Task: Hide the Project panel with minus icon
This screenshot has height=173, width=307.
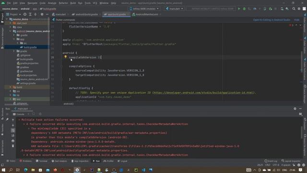Action: 47,14
